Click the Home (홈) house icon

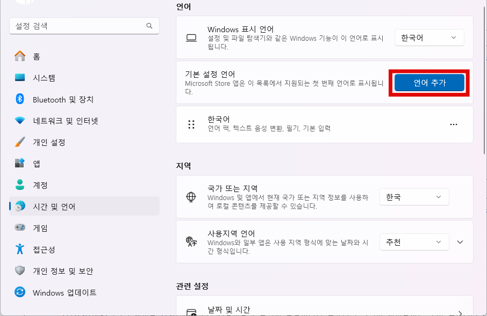[20, 56]
